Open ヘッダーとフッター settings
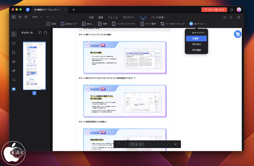 click(x=124, y=24)
